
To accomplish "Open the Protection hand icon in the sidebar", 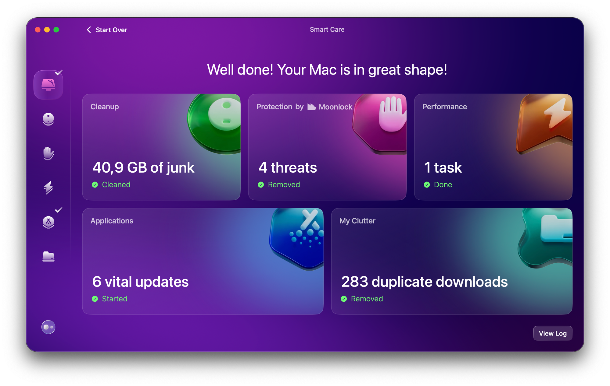I will (48, 153).
